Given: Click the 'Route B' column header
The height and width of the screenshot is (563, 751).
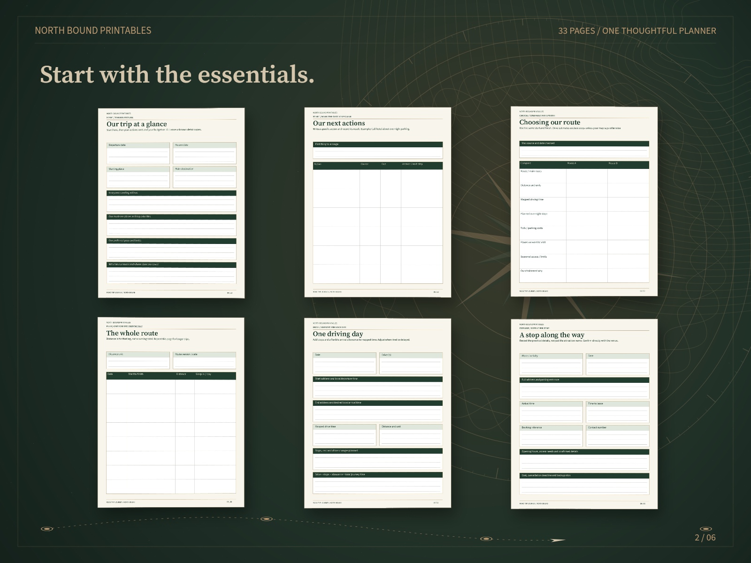Looking at the screenshot, I should (x=613, y=163).
